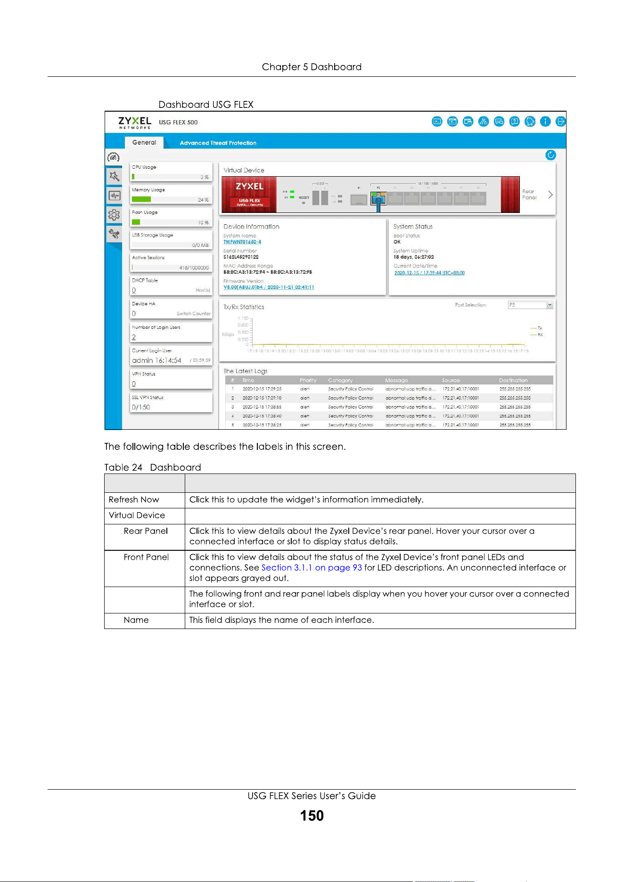
Task: Open the About (i) info icon
Action: pyautogui.click(x=545, y=122)
